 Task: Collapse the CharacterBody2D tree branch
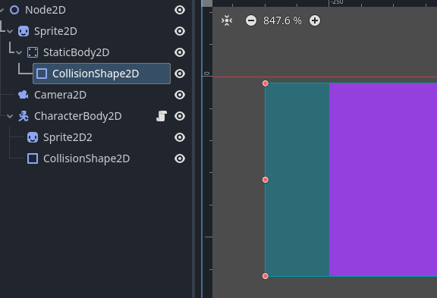(10, 116)
